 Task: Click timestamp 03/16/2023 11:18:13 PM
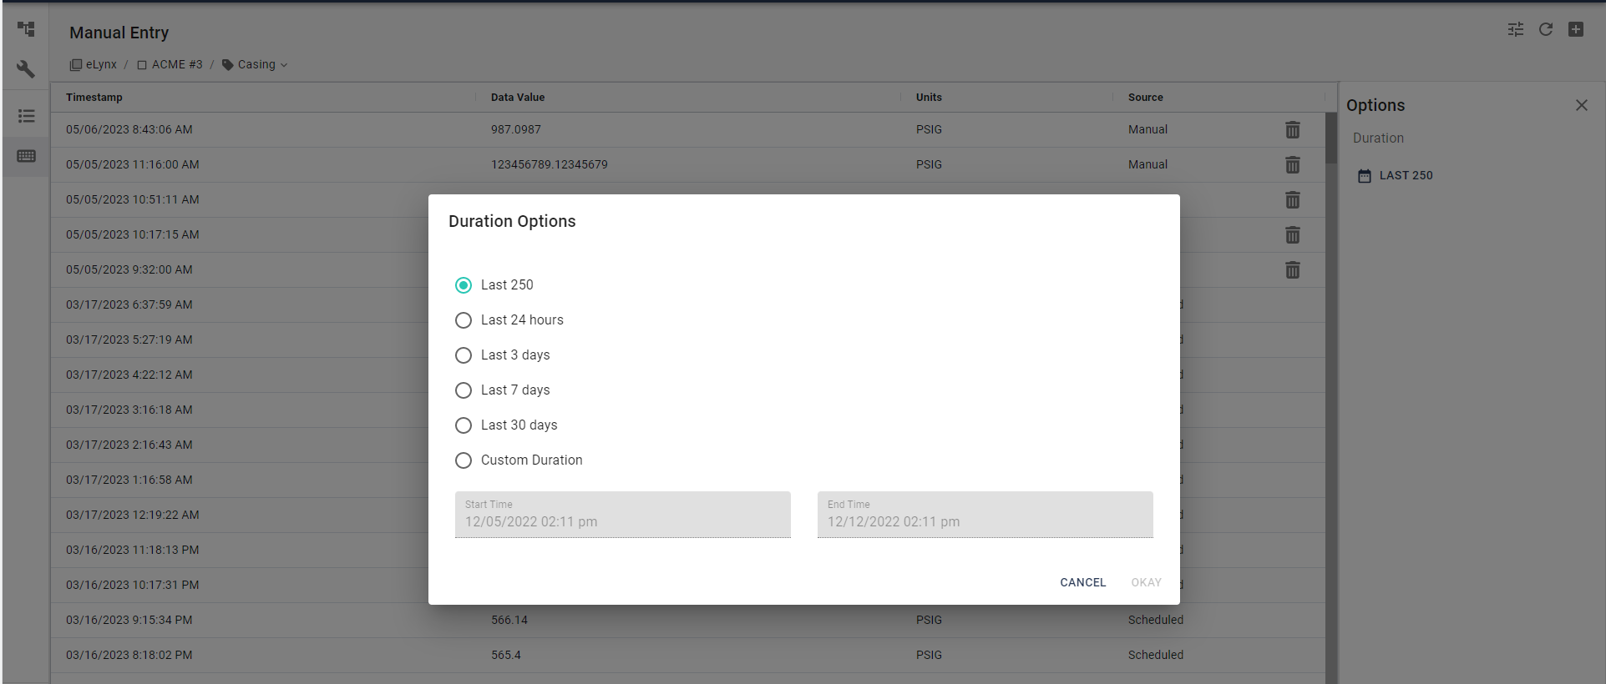(x=133, y=550)
